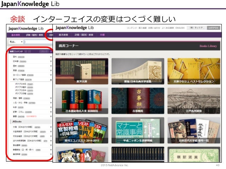Expand the 歴史 category
Image resolution: width=226 pixels, height=169 pixels.
[x=51, y=66]
